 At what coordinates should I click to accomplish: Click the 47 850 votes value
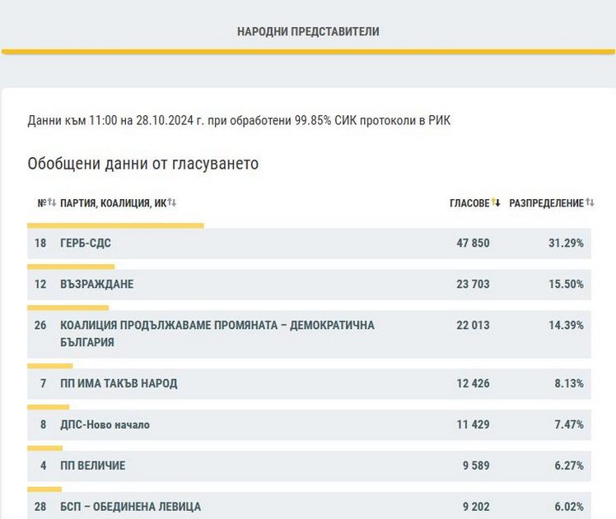pos(473,243)
